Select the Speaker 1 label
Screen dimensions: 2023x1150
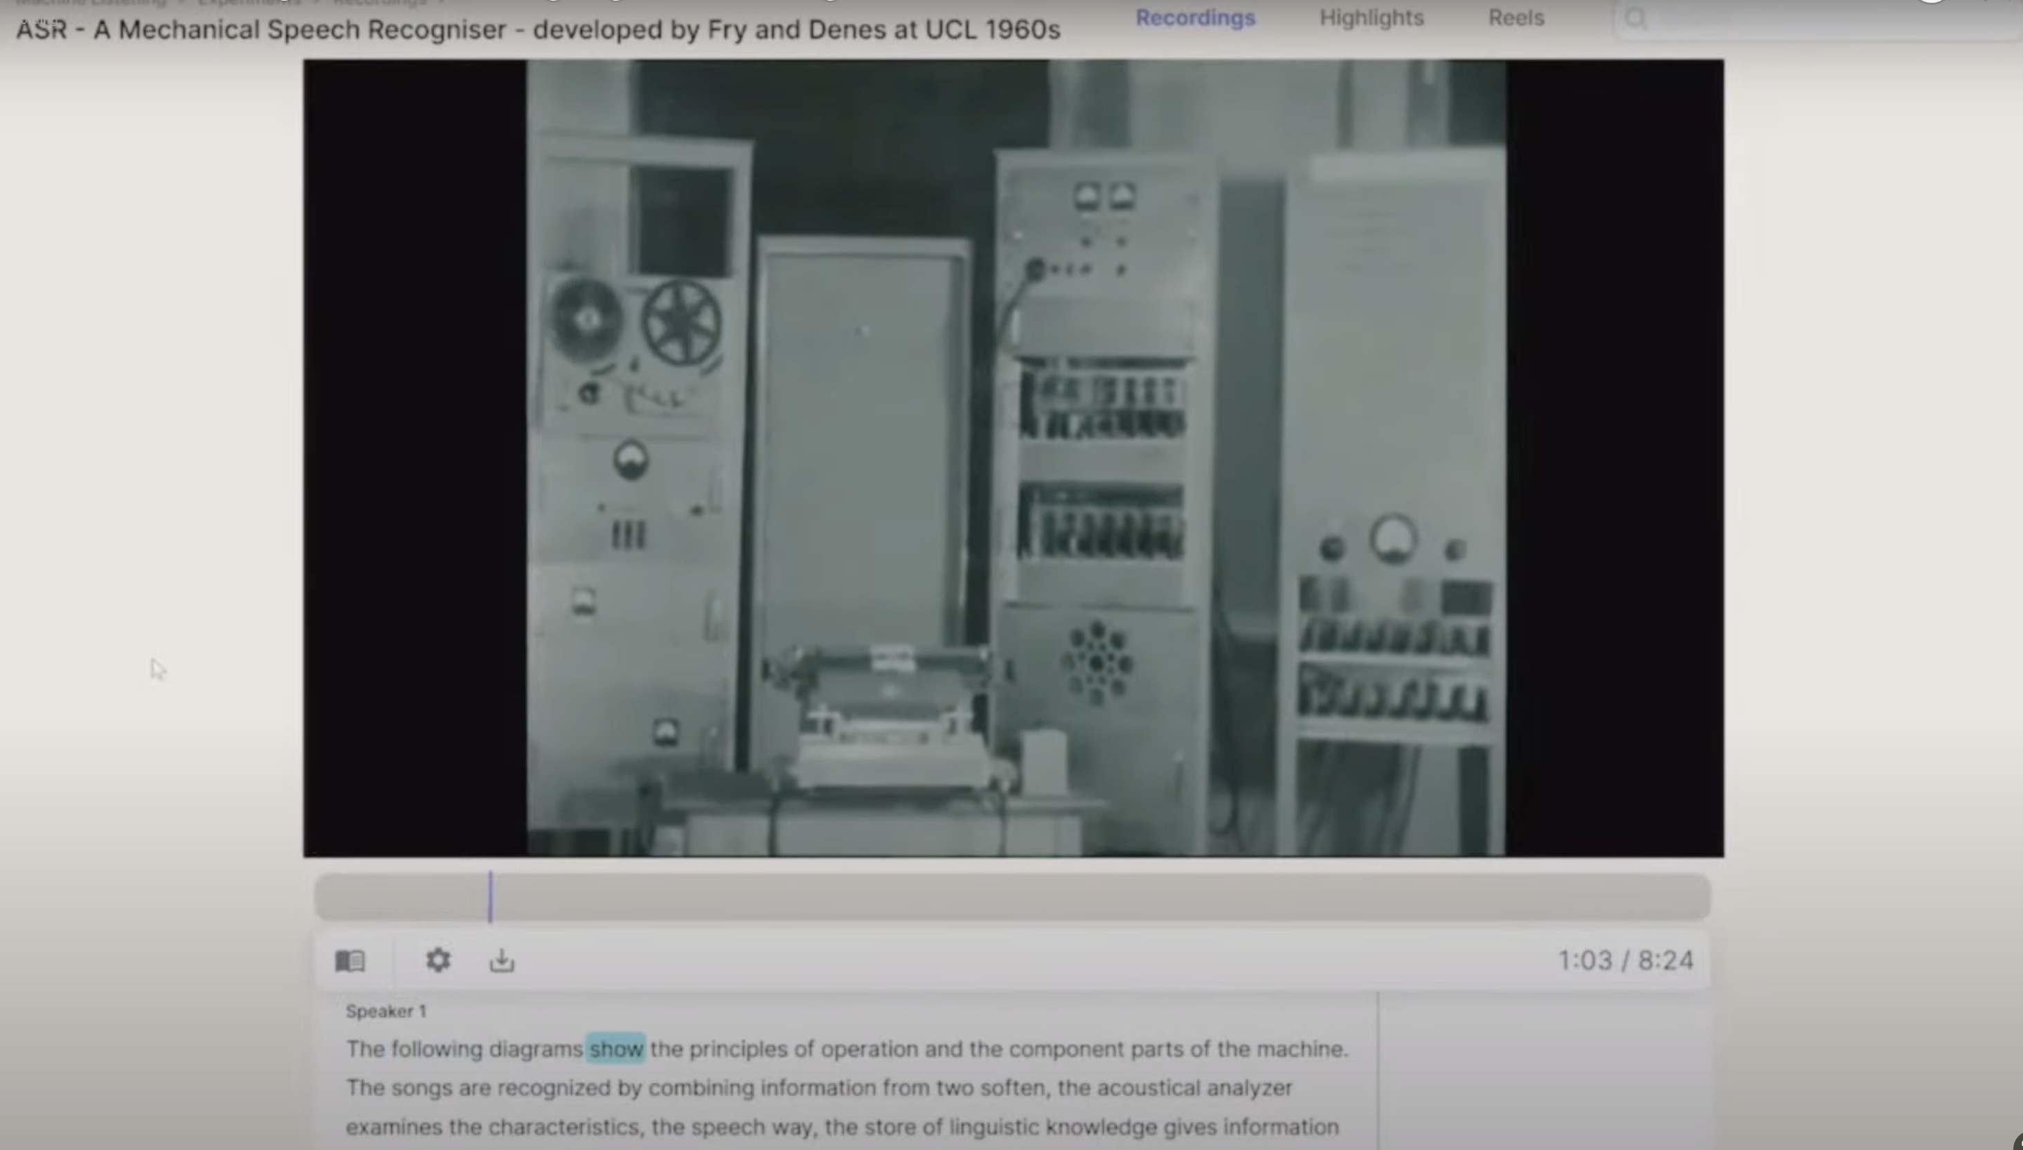click(386, 1011)
